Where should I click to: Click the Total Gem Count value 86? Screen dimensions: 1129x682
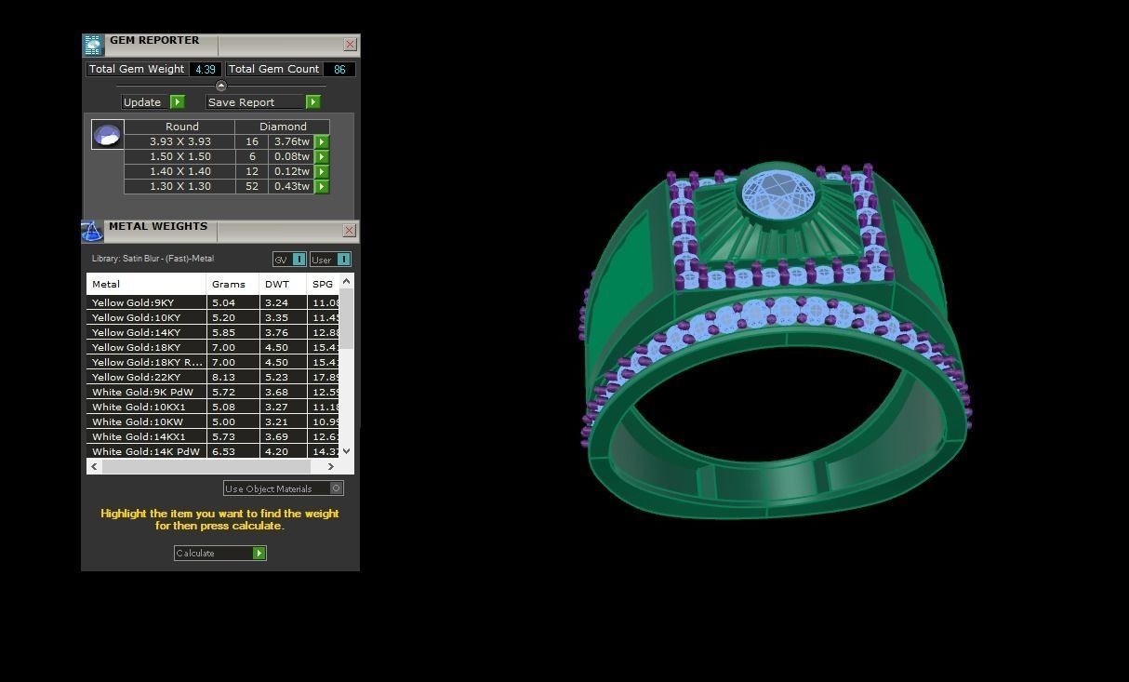339,69
